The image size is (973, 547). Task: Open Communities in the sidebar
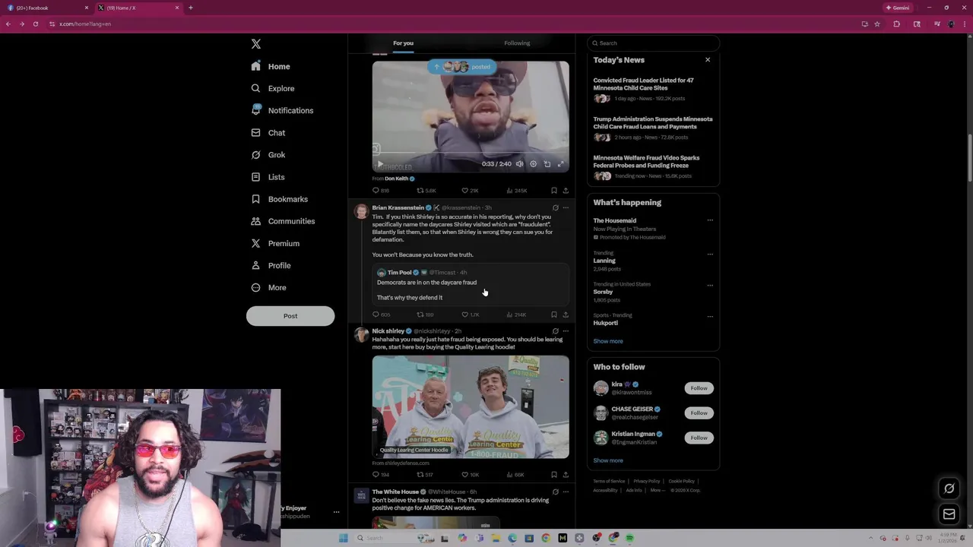pyautogui.click(x=283, y=220)
